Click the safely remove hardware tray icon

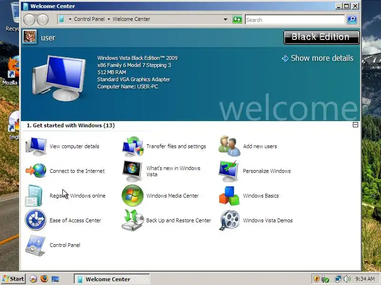pyautogui.click(x=325, y=279)
